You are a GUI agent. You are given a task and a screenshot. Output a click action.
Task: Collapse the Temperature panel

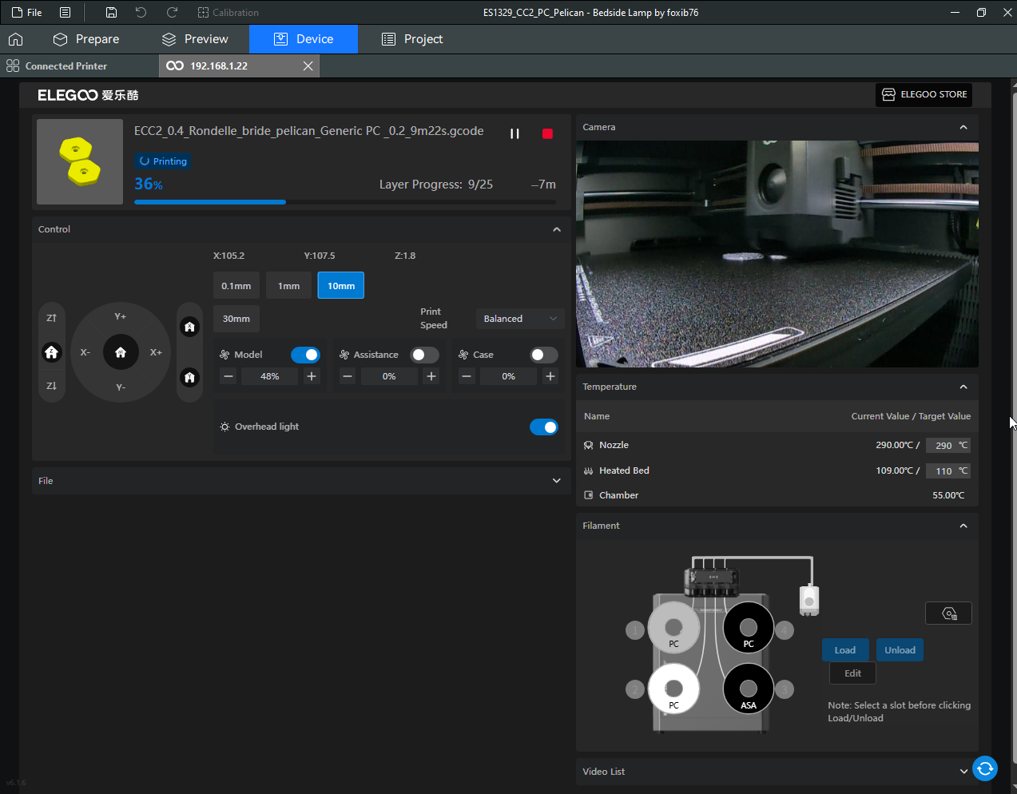963,387
